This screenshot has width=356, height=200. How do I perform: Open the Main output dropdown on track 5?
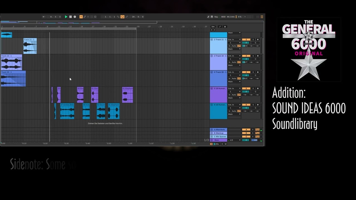[x=234, y=98]
